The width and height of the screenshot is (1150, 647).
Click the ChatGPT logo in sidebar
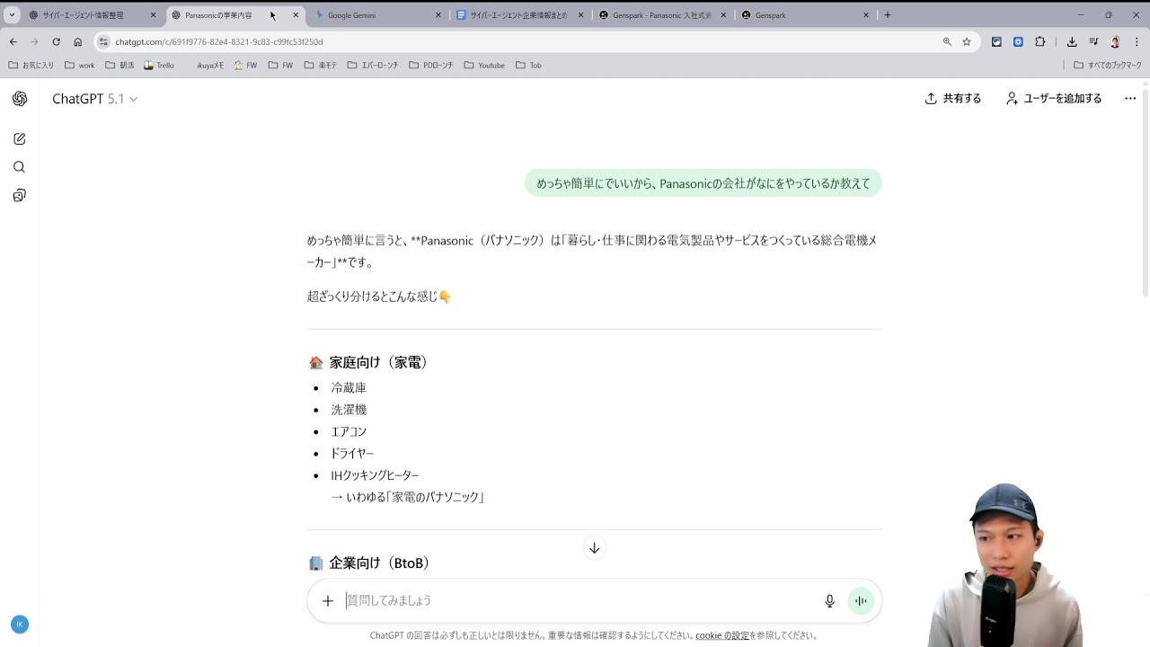click(x=20, y=99)
